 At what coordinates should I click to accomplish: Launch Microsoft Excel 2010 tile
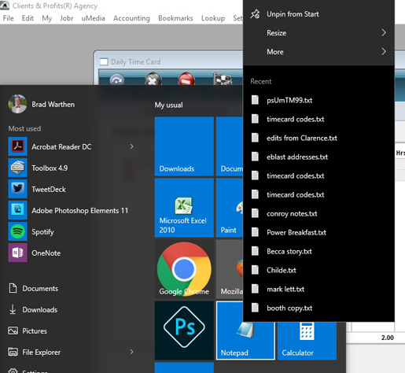(x=184, y=208)
